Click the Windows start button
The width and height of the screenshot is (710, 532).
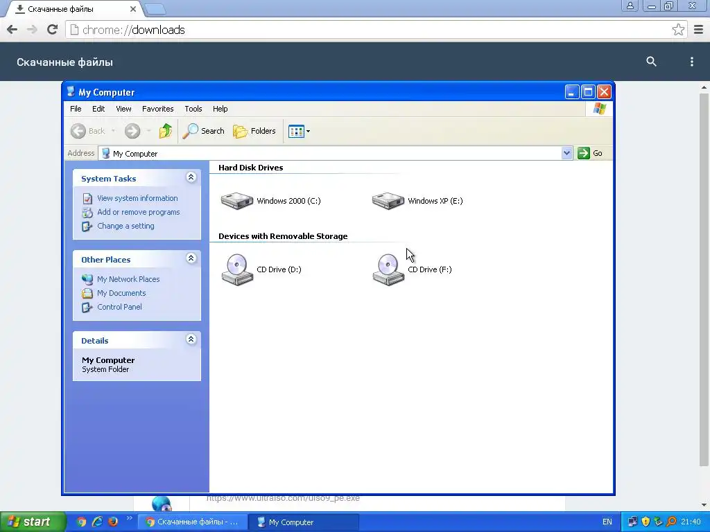32,522
